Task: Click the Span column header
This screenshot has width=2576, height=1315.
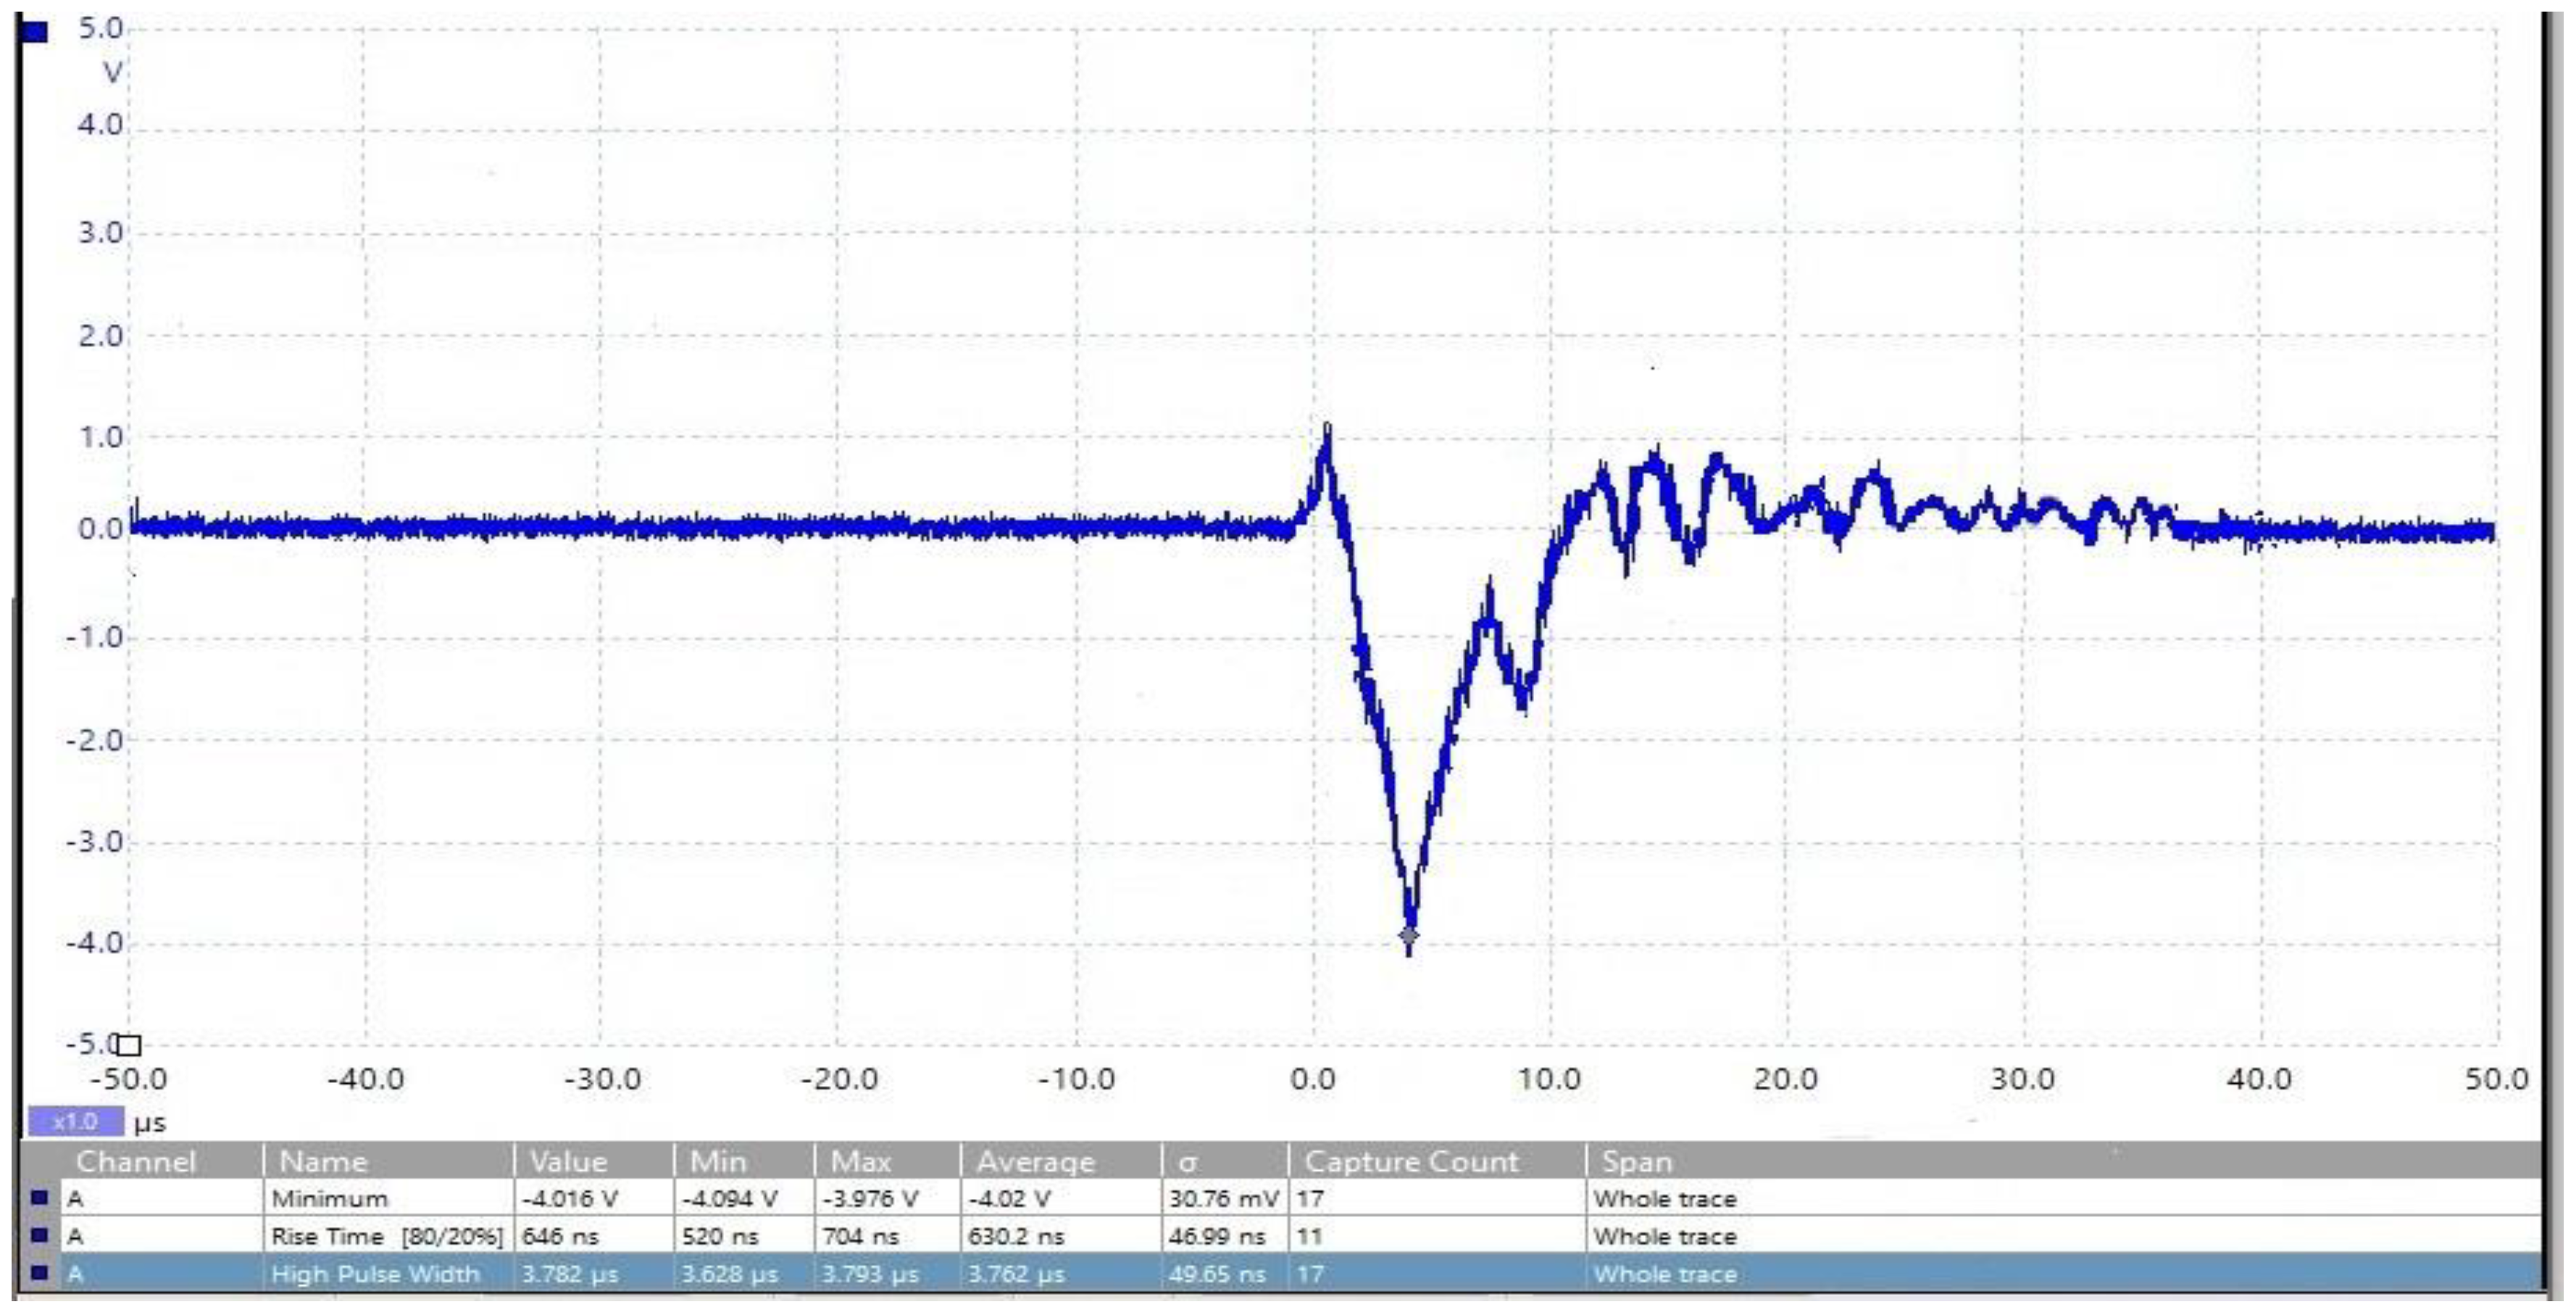Action: [x=1637, y=1162]
